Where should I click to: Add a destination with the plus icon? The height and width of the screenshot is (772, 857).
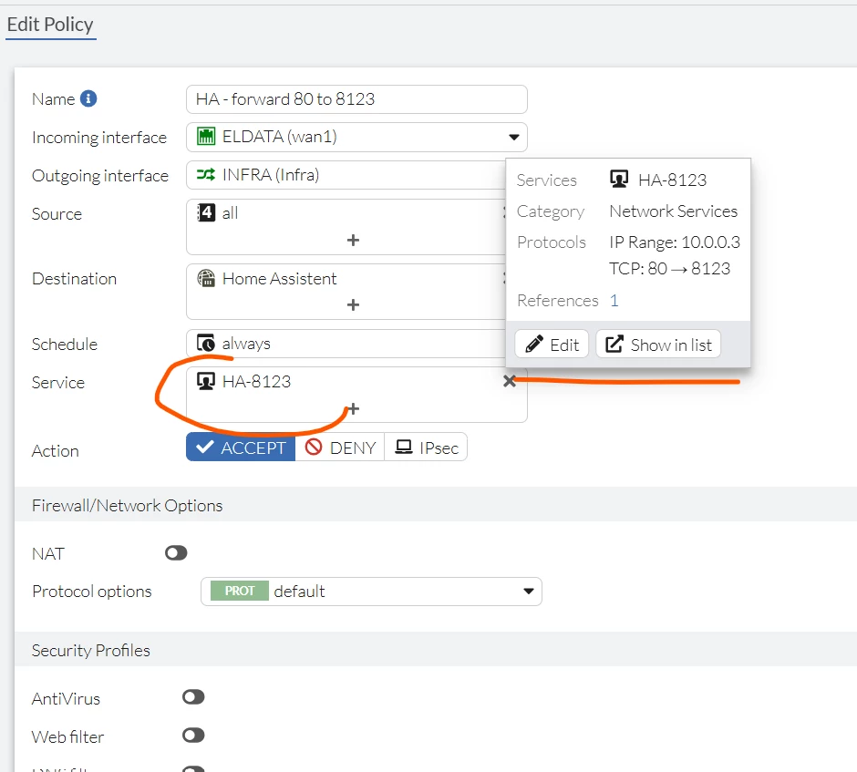[x=353, y=304]
